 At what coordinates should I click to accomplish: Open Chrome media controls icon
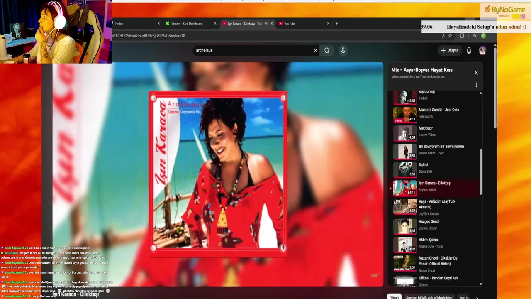(x=475, y=36)
